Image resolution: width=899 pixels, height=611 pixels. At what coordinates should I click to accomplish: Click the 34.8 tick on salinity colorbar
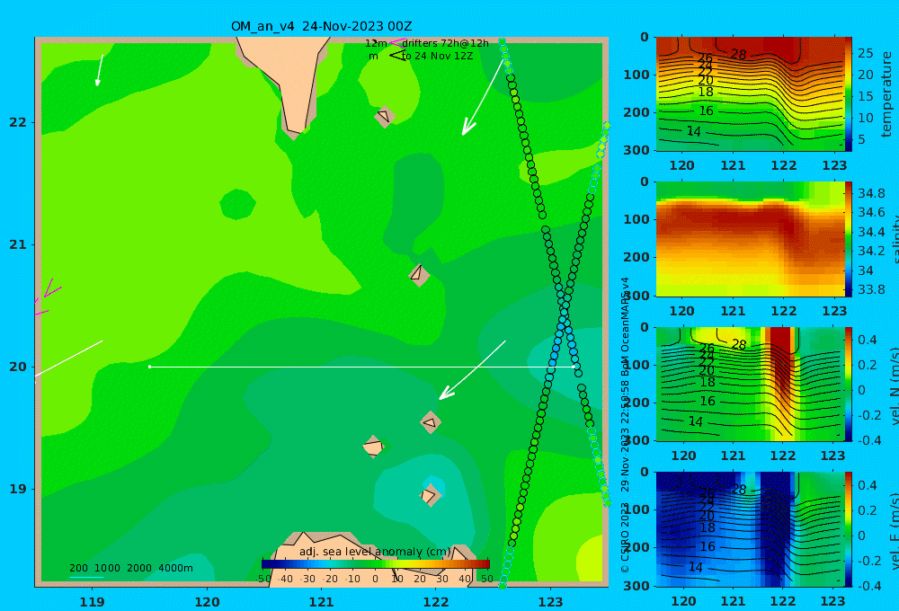pyautogui.click(x=871, y=193)
